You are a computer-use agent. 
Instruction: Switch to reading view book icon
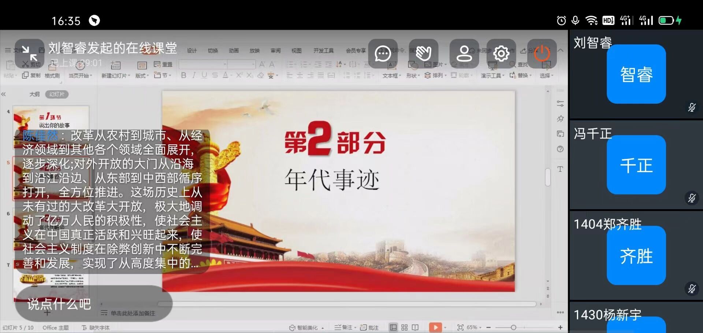click(x=415, y=328)
